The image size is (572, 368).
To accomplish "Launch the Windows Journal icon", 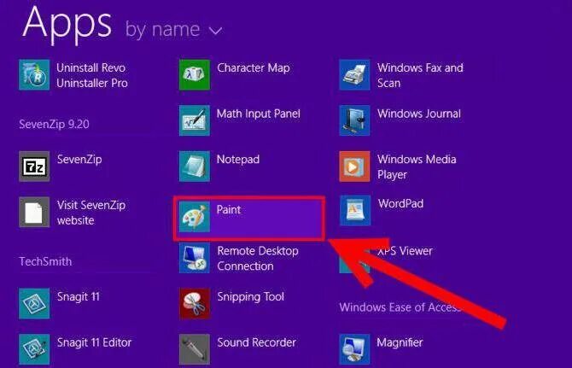I will tap(354, 120).
